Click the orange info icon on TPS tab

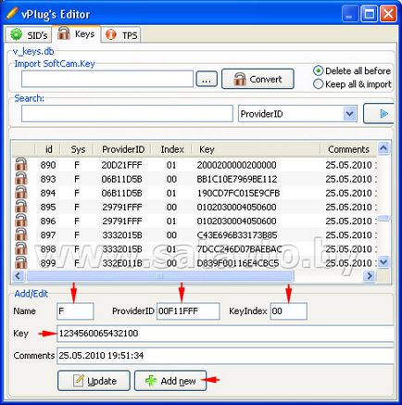[x=111, y=34]
